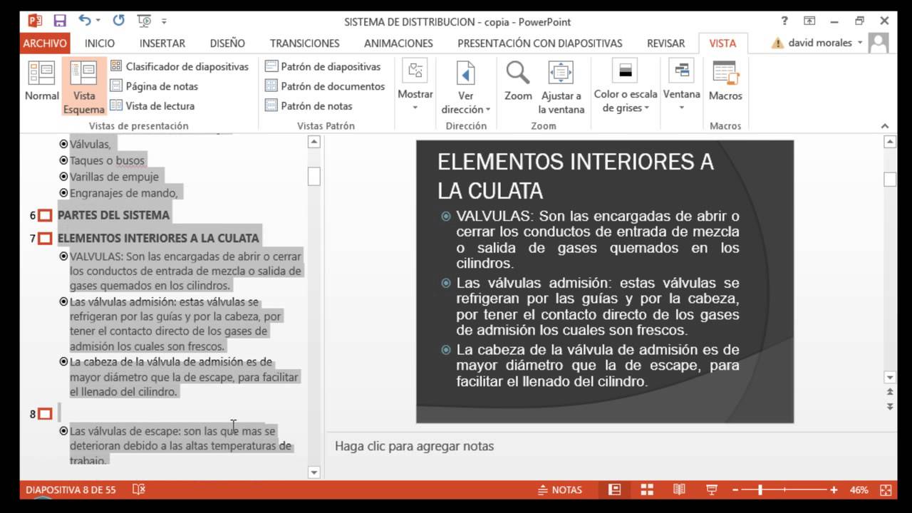Image resolution: width=912 pixels, height=513 pixels.
Task: Open Clasificador de diapositivas view
Action: (180, 66)
